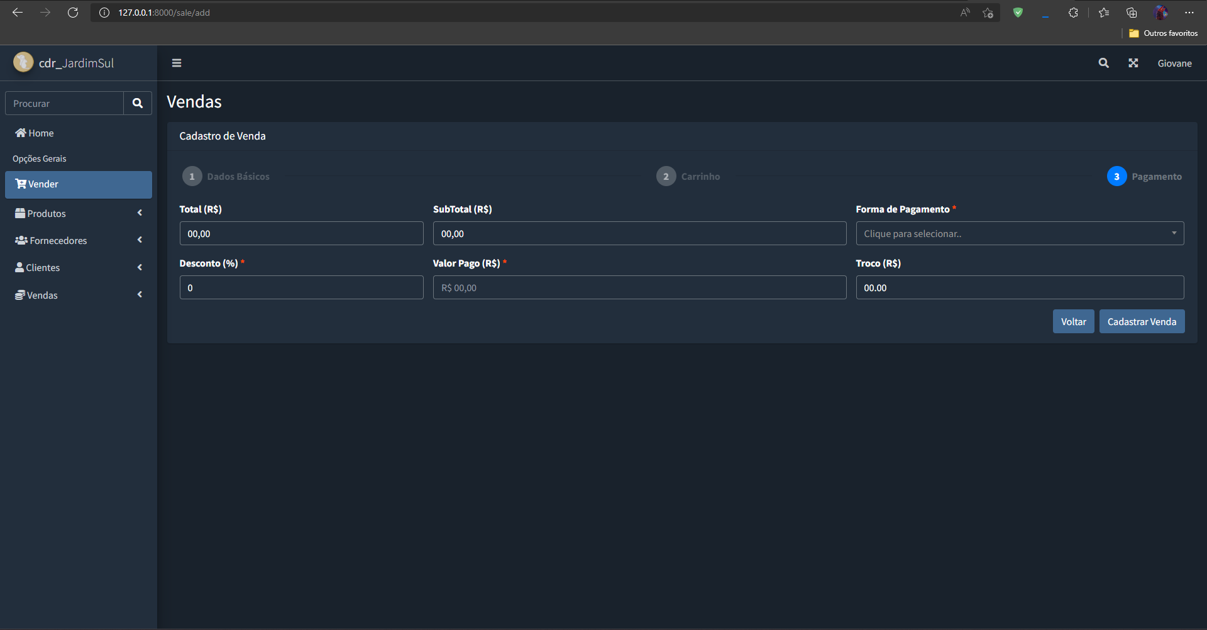Click the browser forward arrow
Image resolution: width=1207 pixels, height=630 pixels.
coord(45,13)
